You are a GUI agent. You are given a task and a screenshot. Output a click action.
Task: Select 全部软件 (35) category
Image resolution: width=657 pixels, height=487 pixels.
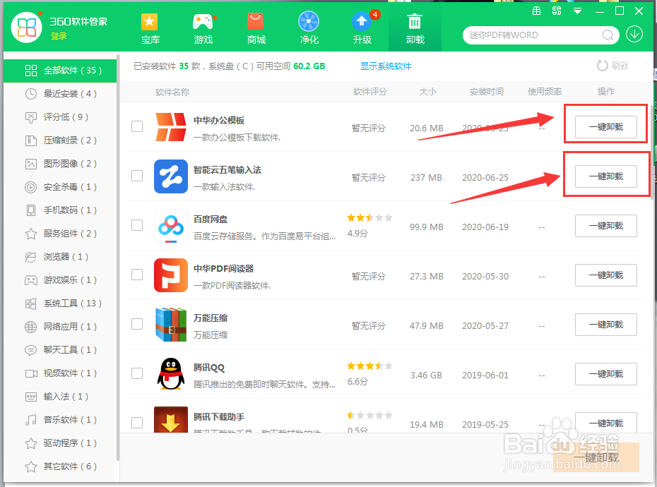[x=60, y=71]
